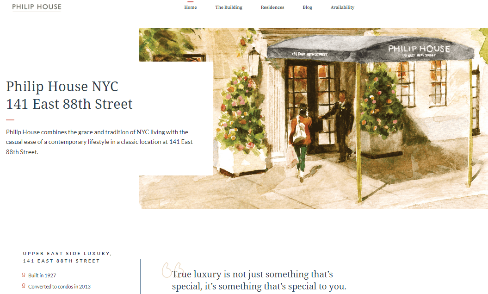
Task: Click the True luxury quote text
Action: pyautogui.click(x=259, y=280)
